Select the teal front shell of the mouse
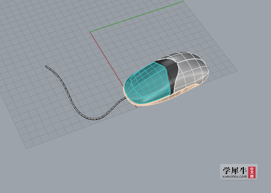 tap(147, 83)
